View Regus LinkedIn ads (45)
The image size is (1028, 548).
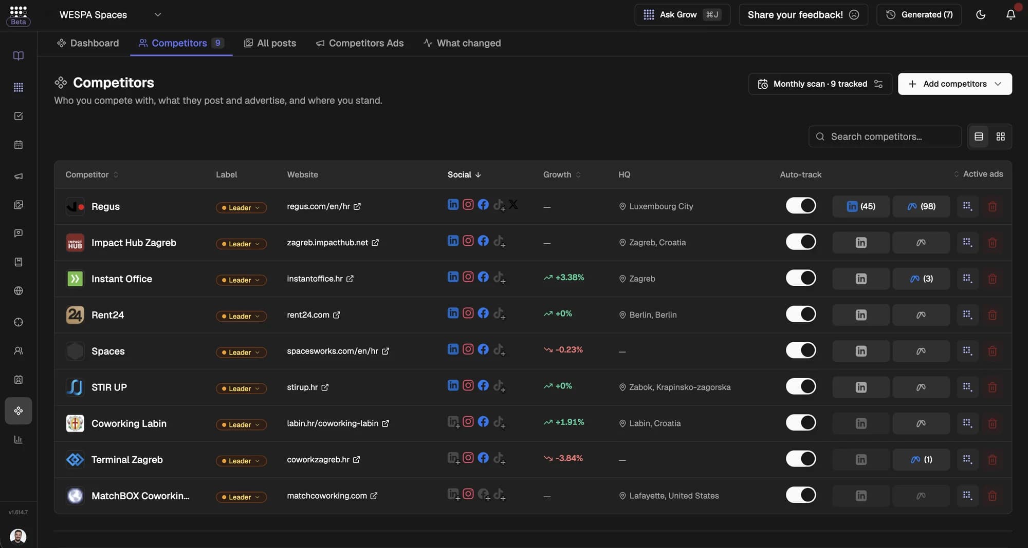pos(860,206)
